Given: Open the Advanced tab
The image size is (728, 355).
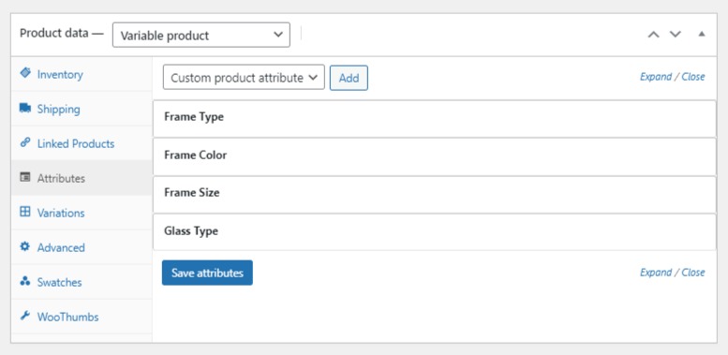Looking at the screenshot, I should tap(82, 247).
